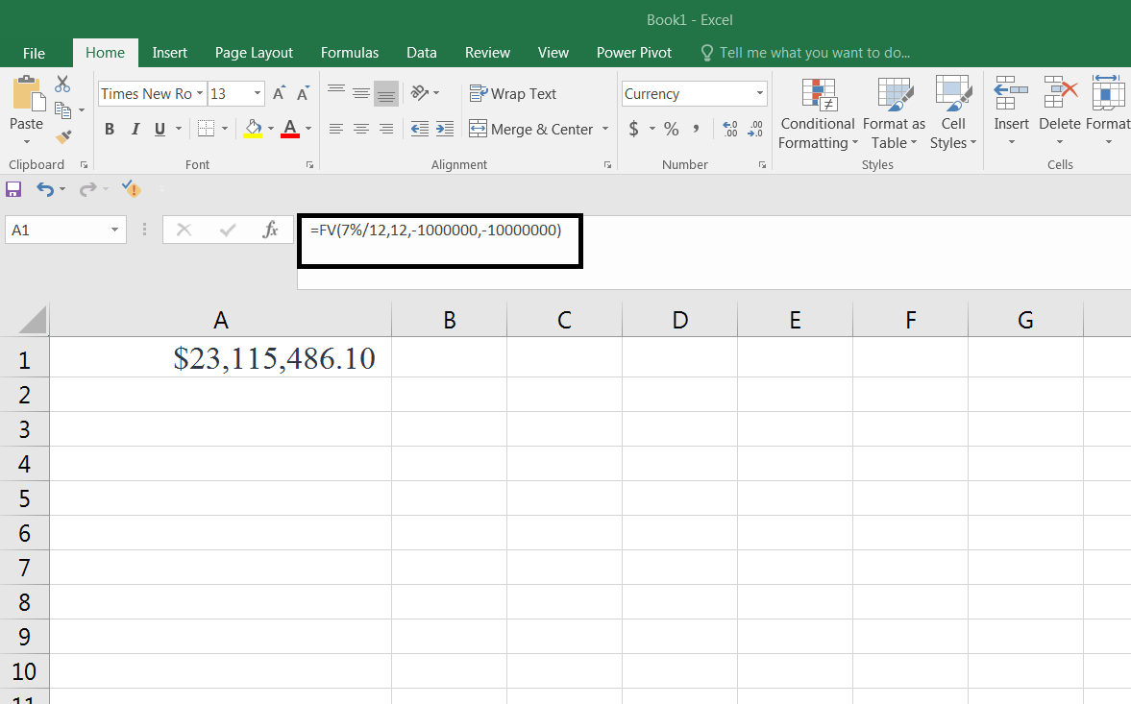The image size is (1131, 704).
Task: Switch to the Data tab
Action: coord(421,53)
